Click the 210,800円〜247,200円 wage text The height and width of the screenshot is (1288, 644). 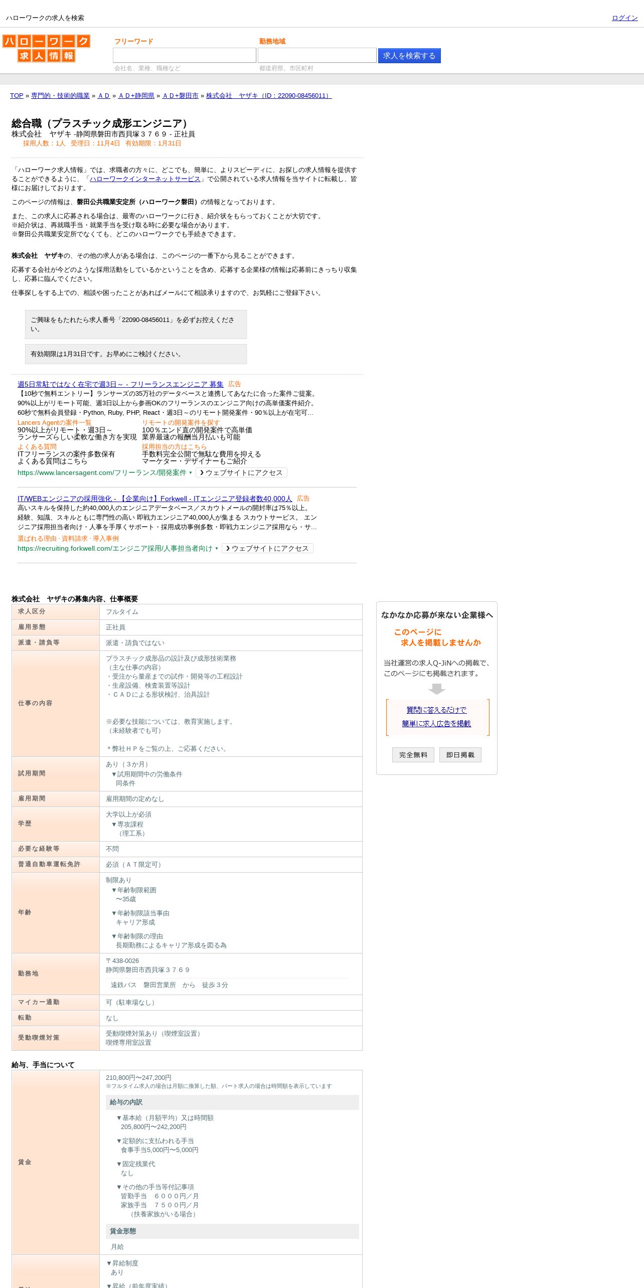click(138, 1078)
